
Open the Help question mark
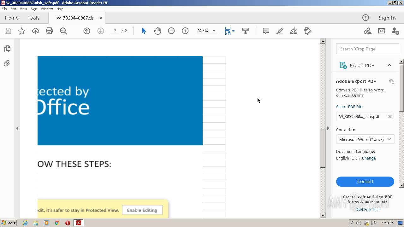(365, 18)
